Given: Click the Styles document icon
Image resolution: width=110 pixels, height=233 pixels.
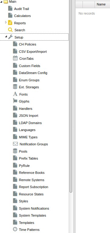Looking at the screenshot, I should pos(15,201).
